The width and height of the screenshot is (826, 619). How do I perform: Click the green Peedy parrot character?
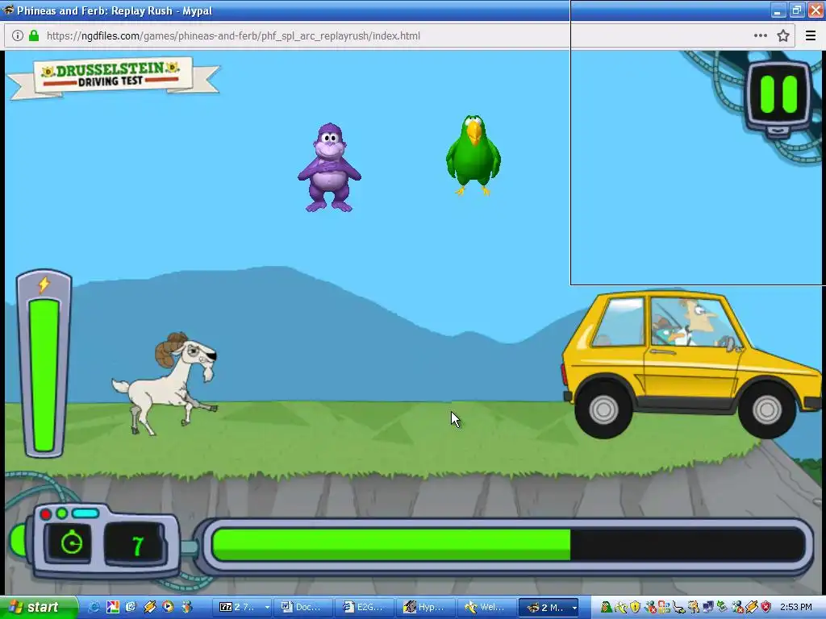(473, 155)
